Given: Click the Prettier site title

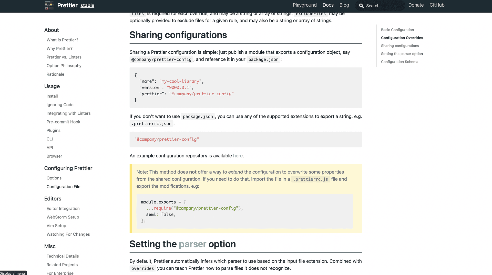Looking at the screenshot, I should 67,5.
